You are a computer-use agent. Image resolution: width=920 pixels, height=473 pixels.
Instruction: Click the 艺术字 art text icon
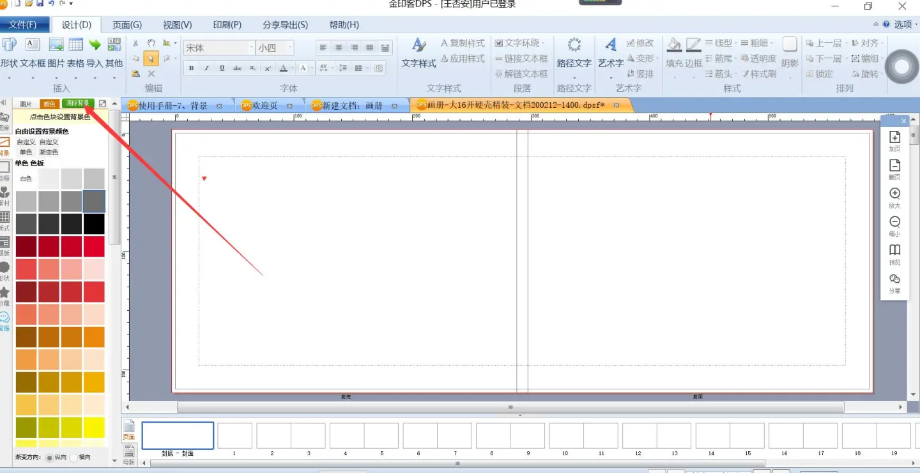click(x=611, y=45)
